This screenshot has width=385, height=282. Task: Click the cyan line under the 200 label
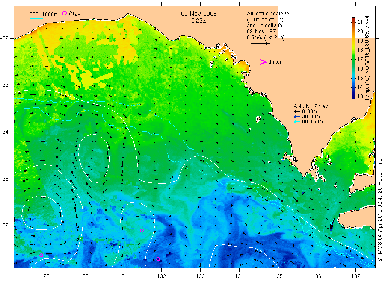[x=36, y=18]
